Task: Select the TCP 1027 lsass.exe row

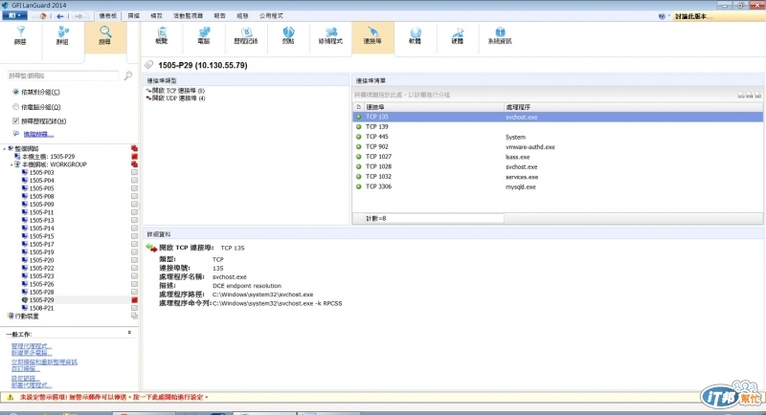Action: (x=557, y=157)
